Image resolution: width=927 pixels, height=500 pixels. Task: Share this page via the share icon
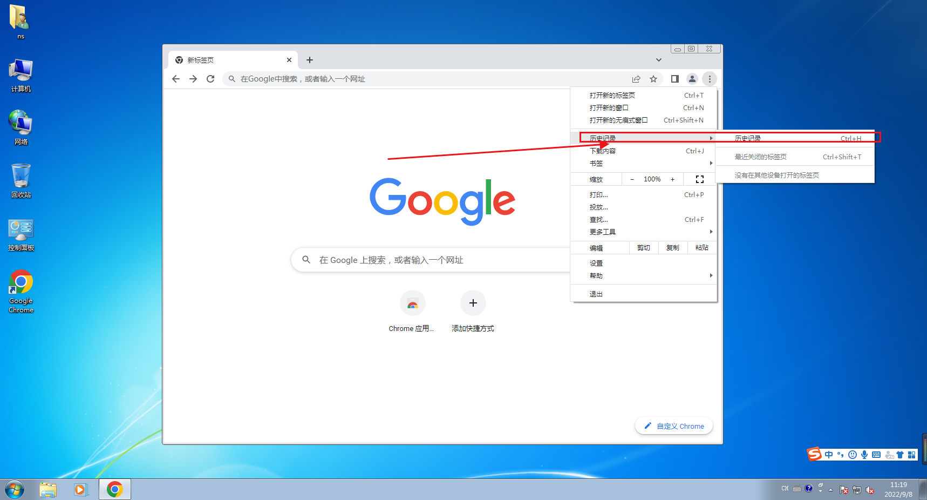[x=636, y=79]
